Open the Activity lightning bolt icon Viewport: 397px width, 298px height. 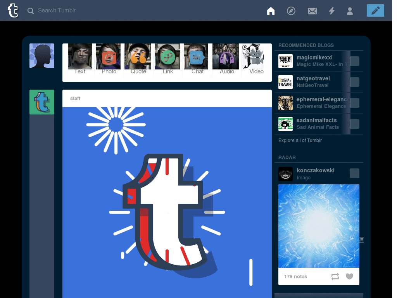[x=332, y=11]
